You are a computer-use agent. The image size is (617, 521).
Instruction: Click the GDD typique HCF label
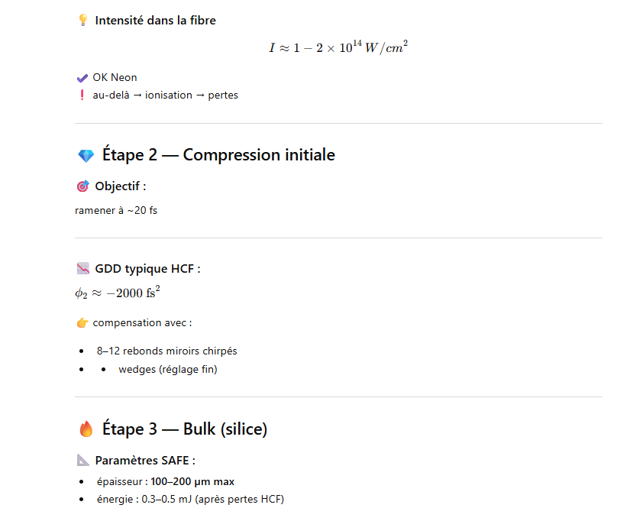(147, 268)
